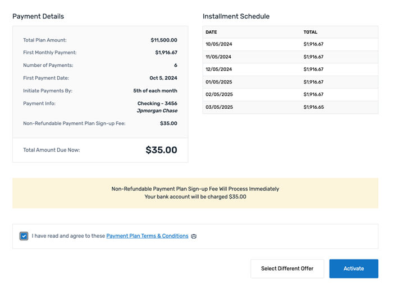Click the Payment Details heading
This screenshot has height=287, width=393.
38,16
